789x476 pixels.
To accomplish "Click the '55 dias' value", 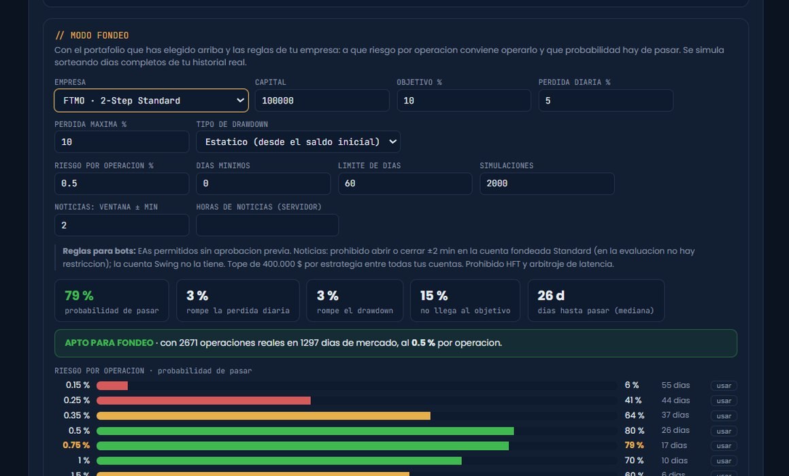I will (675, 385).
